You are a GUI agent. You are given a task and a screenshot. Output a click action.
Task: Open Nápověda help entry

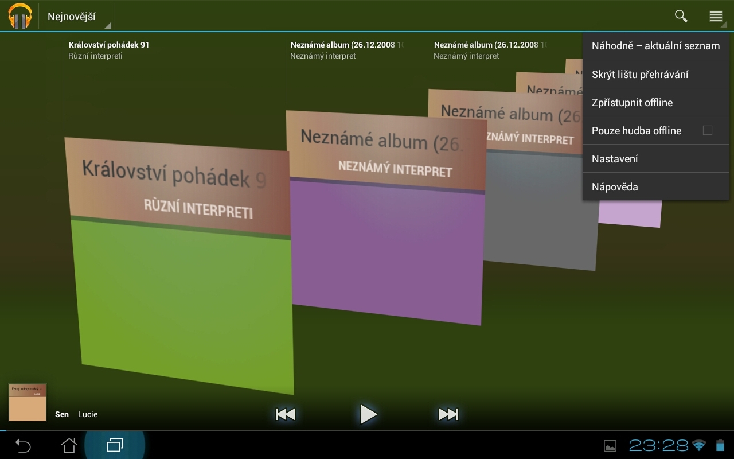click(615, 187)
